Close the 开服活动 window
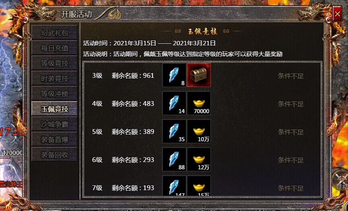This screenshot has height=211, width=348. pyautogui.click(x=337, y=14)
